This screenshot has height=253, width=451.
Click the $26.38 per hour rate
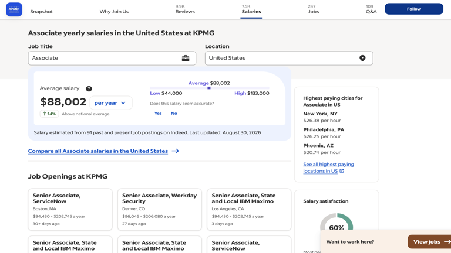pyautogui.click(x=322, y=121)
